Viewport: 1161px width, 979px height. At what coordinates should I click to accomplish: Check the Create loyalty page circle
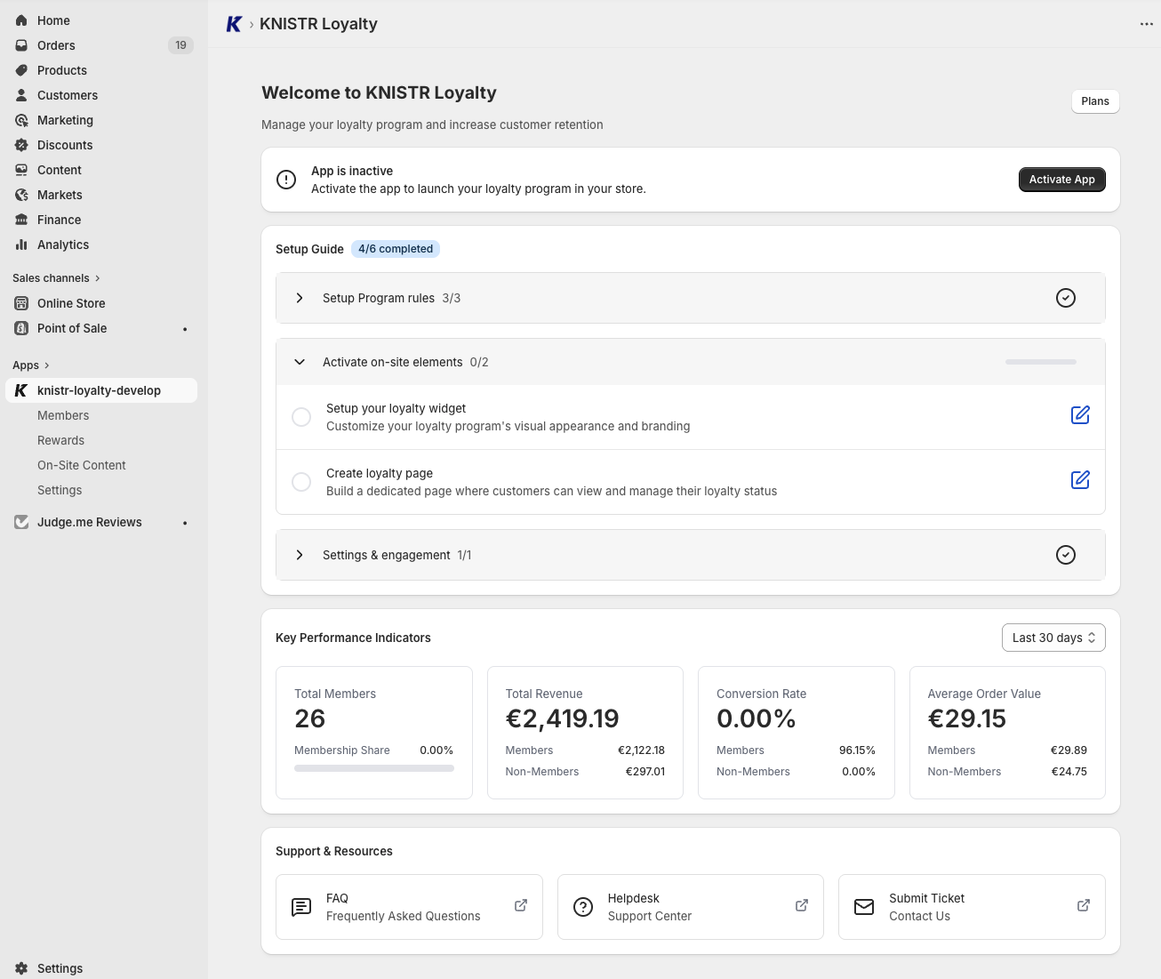(301, 482)
